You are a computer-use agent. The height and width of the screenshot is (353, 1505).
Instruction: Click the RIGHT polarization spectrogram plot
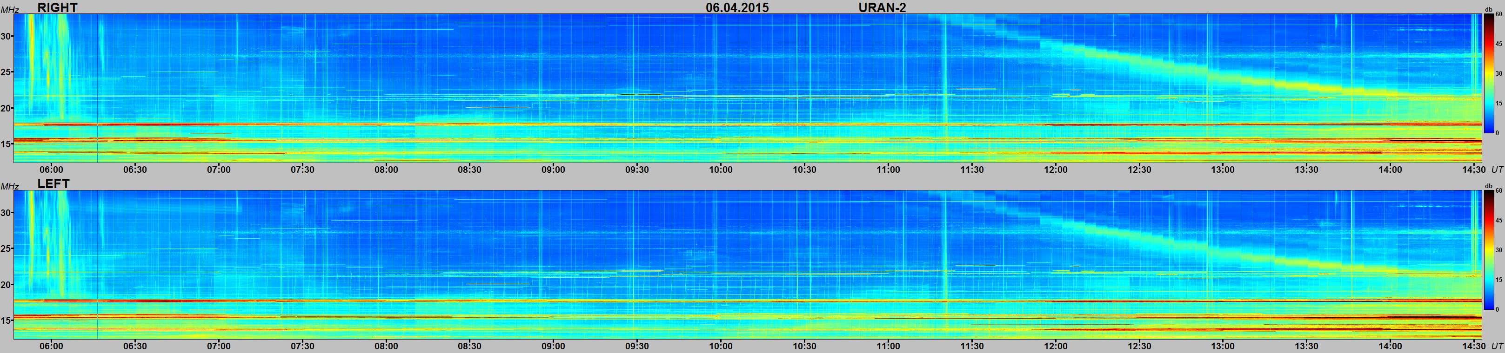coord(747,88)
